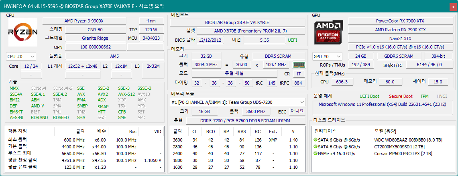Screen dimensions: 458x176
Task: Click the DDR5 SDRAM memory type value
Action: pyautogui.click(x=278, y=56)
